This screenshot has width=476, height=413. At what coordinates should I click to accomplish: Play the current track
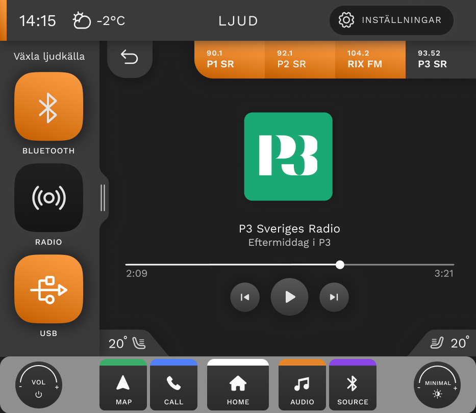(x=290, y=297)
